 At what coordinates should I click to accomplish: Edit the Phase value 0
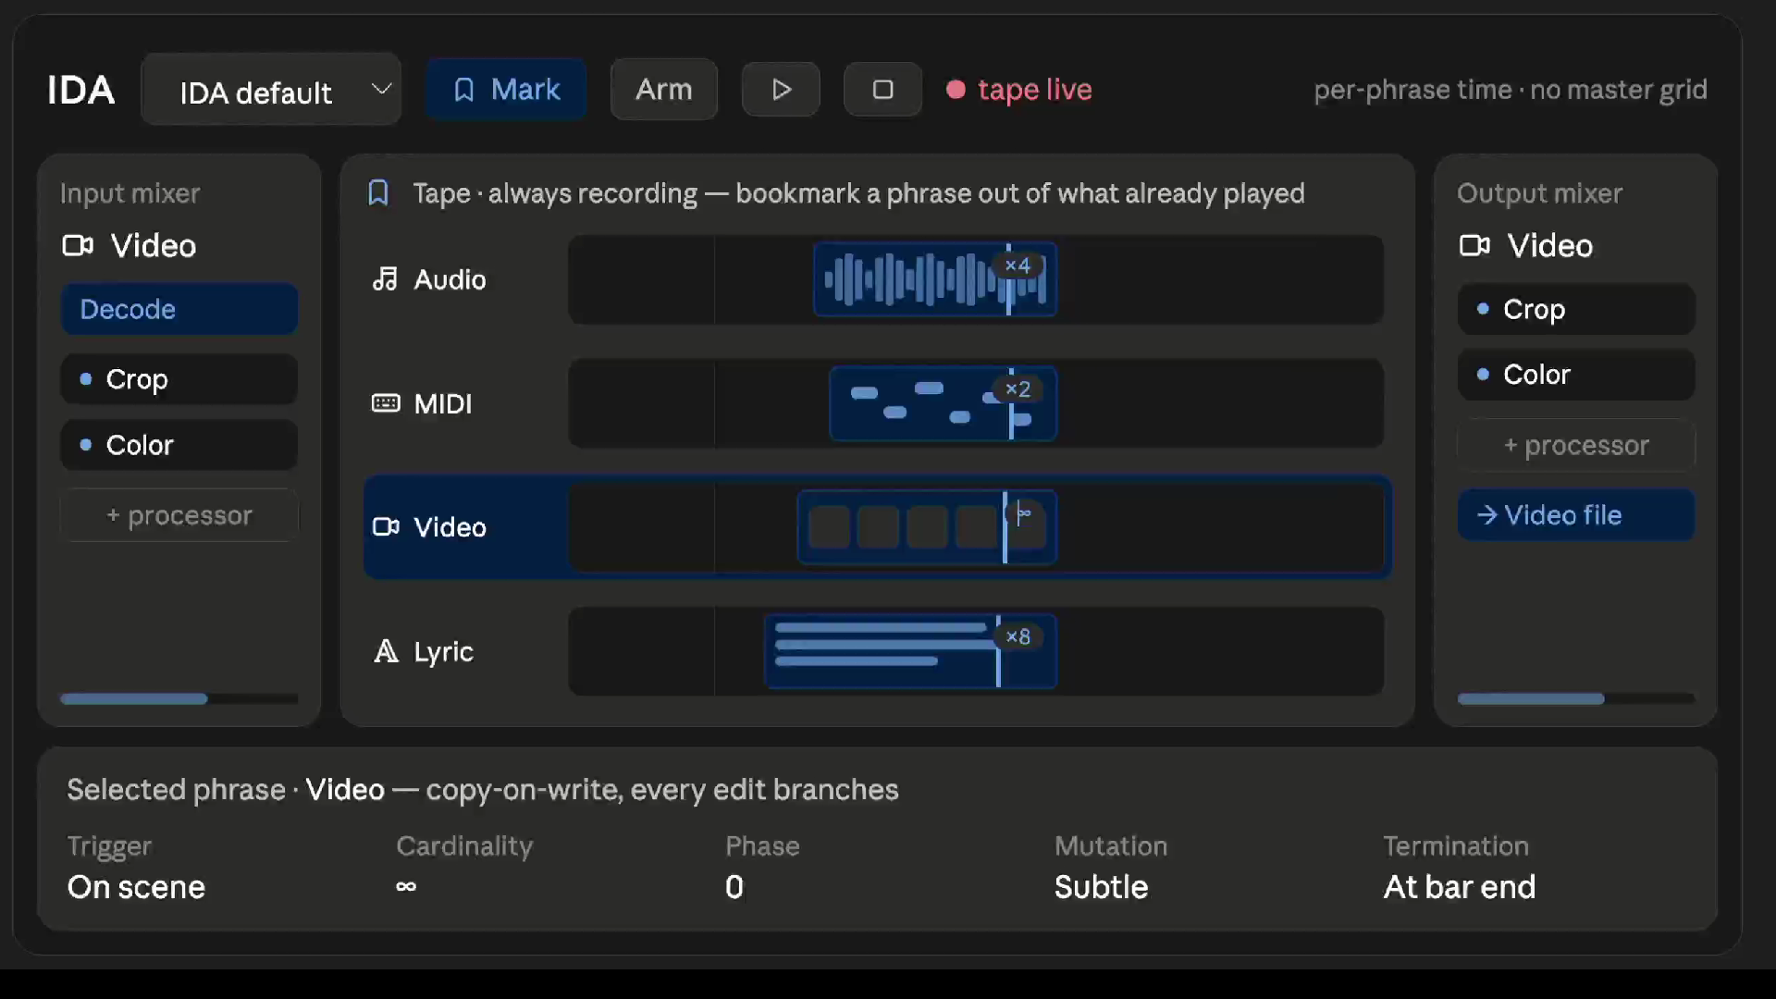click(x=734, y=887)
